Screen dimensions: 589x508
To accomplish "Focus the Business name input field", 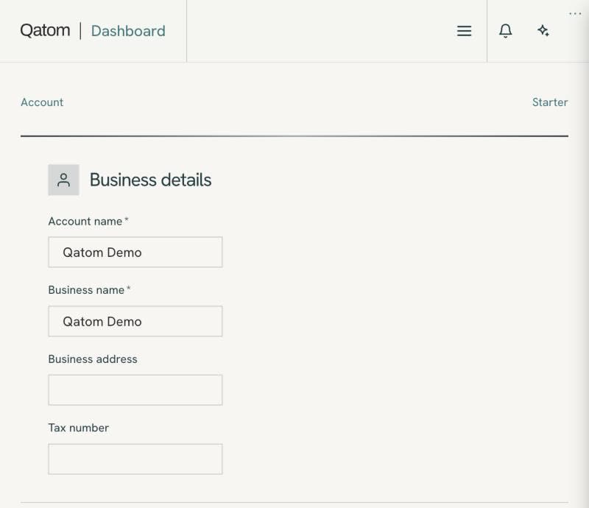I will [x=135, y=321].
